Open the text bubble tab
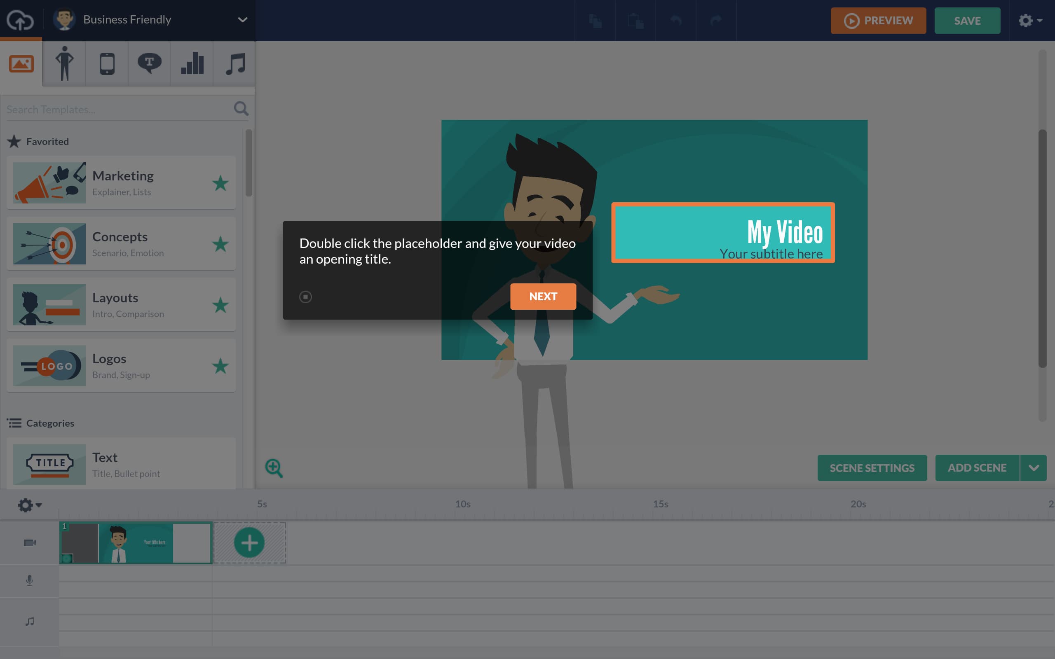Screen dimensions: 1055x659 [x=148, y=63]
